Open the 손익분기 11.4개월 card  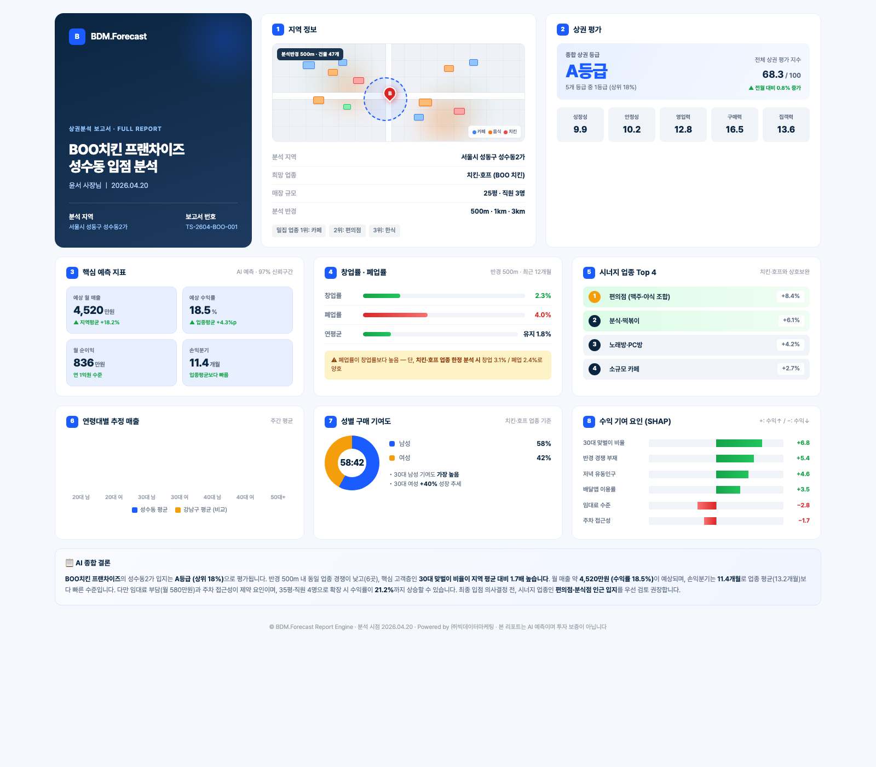pyautogui.click(x=238, y=363)
